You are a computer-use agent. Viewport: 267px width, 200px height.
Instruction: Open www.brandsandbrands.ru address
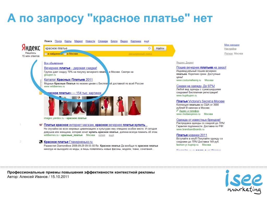point(190,129)
